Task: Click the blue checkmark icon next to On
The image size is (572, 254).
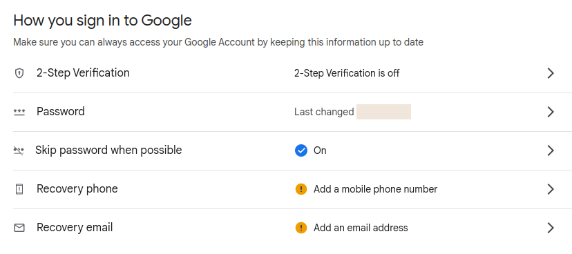Action: pyautogui.click(x=301, y=150)
